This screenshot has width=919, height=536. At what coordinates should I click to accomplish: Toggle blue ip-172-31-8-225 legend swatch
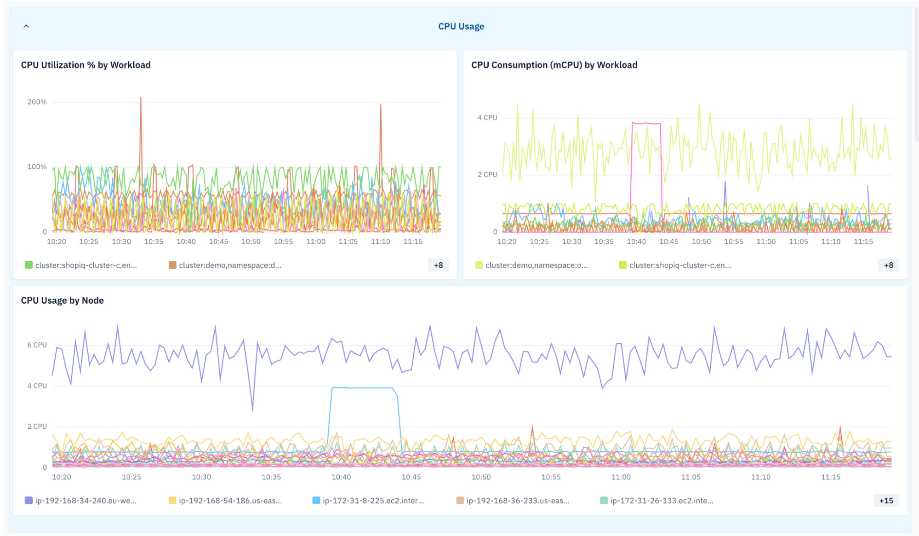(316, 501)
